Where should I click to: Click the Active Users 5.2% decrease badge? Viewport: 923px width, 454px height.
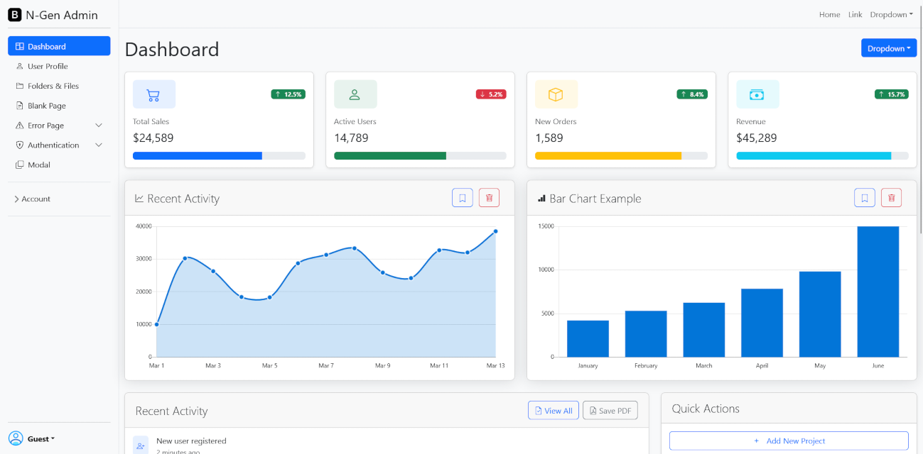[x=491, y=94]
